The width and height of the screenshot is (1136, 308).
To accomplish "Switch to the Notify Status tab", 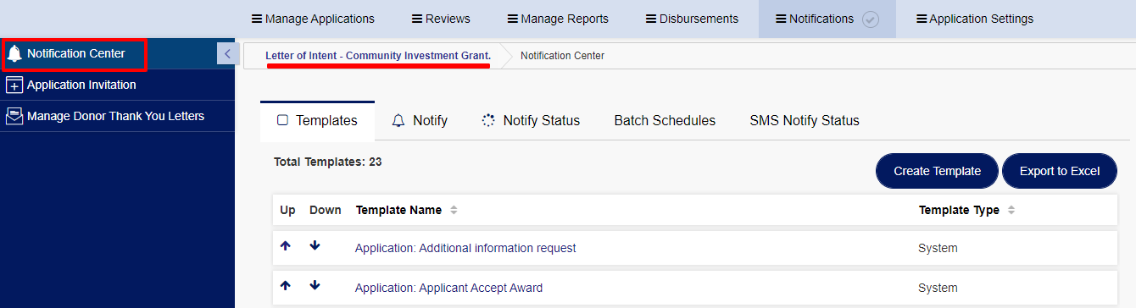I will coord(531,120).
